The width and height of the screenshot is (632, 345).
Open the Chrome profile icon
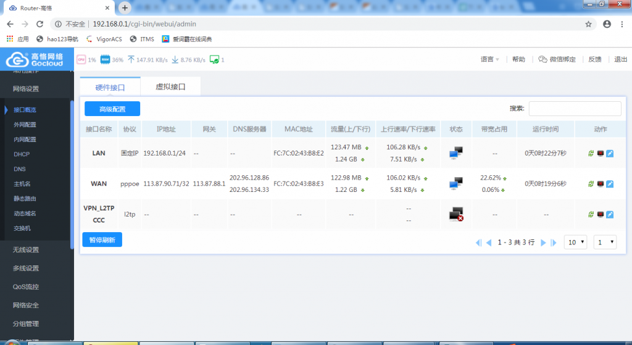coord(607,24)
